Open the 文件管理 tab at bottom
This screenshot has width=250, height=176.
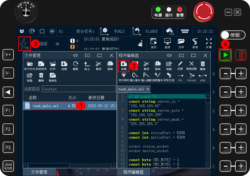click(40, 172)
